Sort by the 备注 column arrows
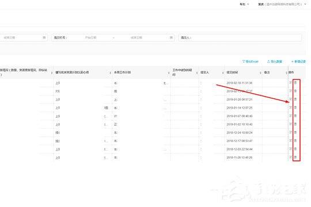The height and width of the screenshot is (207, 311). coord(286,73)
